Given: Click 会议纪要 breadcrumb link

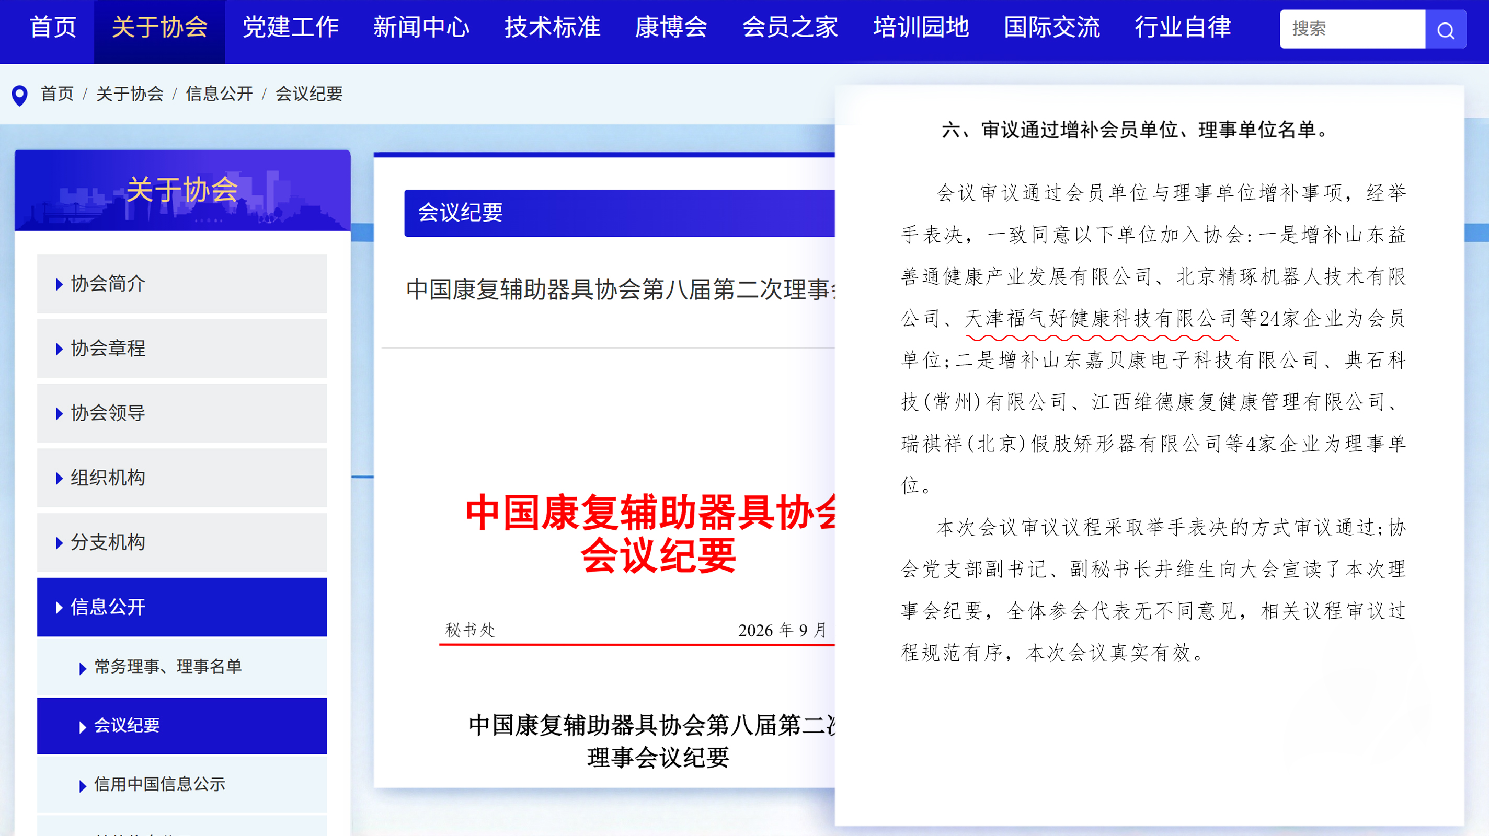Looking at the screenshot, I should [x=308, y=94].
